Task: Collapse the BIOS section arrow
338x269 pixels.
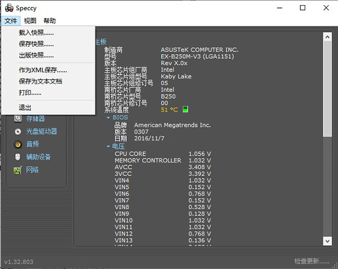Action: 108,117
